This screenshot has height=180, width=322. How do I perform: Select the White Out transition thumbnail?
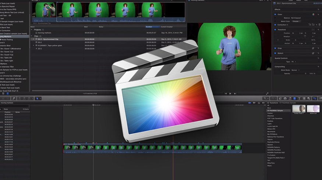point(313,109)
